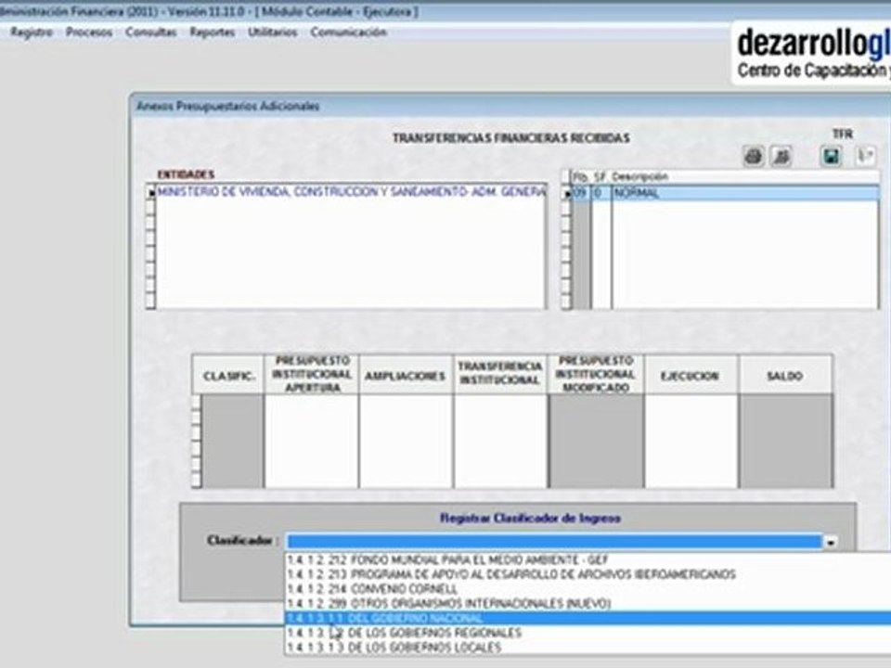
Task: Click the AMPLIACIONES column header
Action: [x=406, y=376]
